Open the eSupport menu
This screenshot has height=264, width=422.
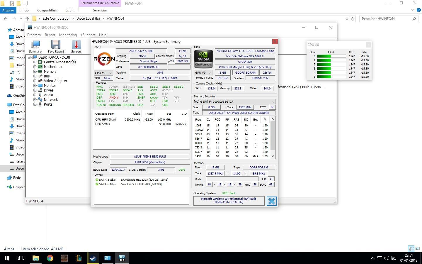click(x=88, y=35)
